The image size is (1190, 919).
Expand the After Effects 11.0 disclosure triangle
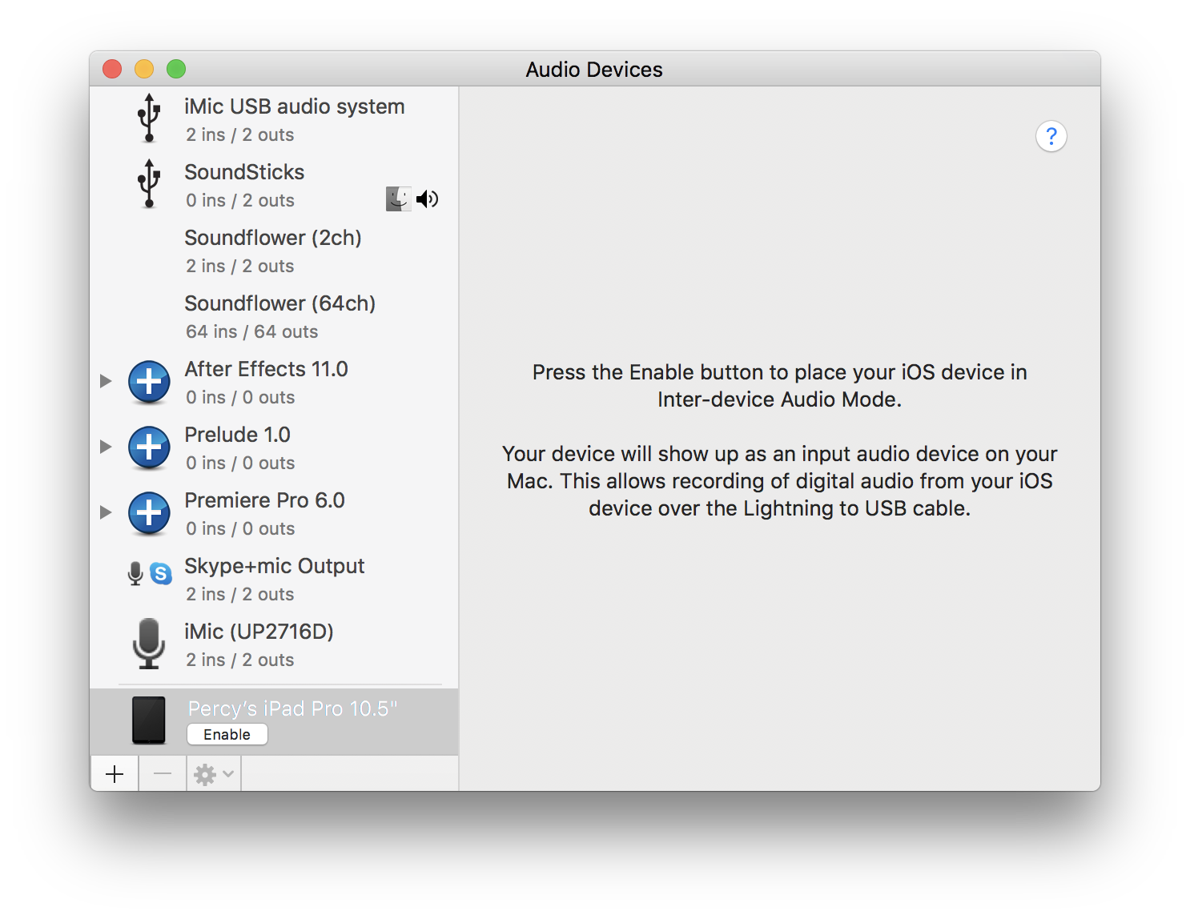(x=106, y=381)
